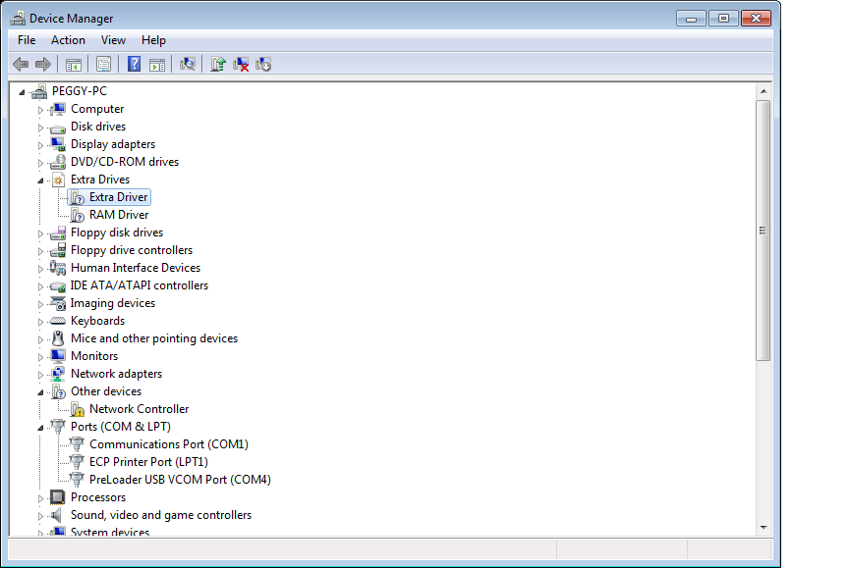Expand the Display adapters node
Screen dimensions: 849x568
tap(41, 144)
